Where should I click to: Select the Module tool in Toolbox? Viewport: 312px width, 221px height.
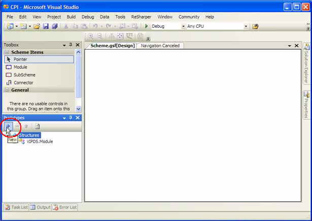click(x=20, y=67)
